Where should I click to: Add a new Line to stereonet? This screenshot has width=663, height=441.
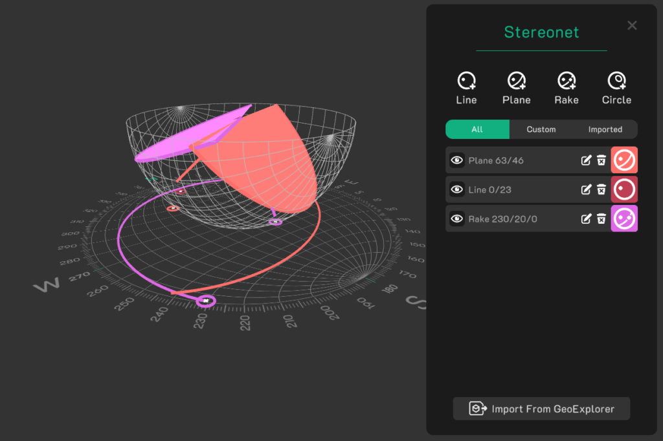(x=466, y=88)
